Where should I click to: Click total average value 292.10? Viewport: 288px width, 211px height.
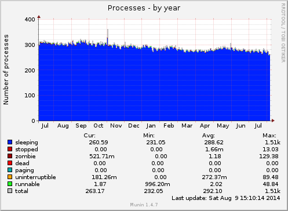[213, 191]
